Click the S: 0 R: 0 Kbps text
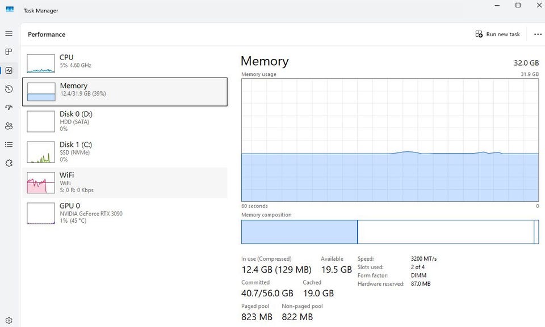Viewport: 545px width, 327px height. [77, 190]
